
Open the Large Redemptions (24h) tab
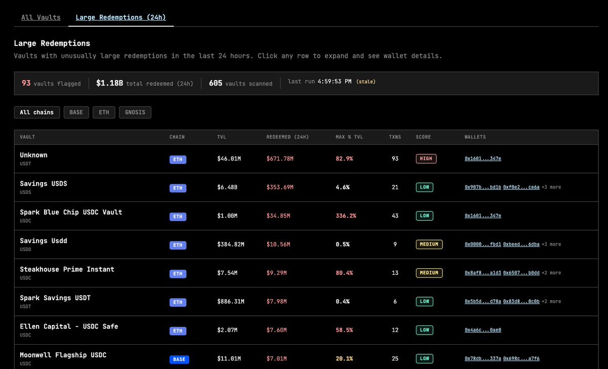[121, 17]
